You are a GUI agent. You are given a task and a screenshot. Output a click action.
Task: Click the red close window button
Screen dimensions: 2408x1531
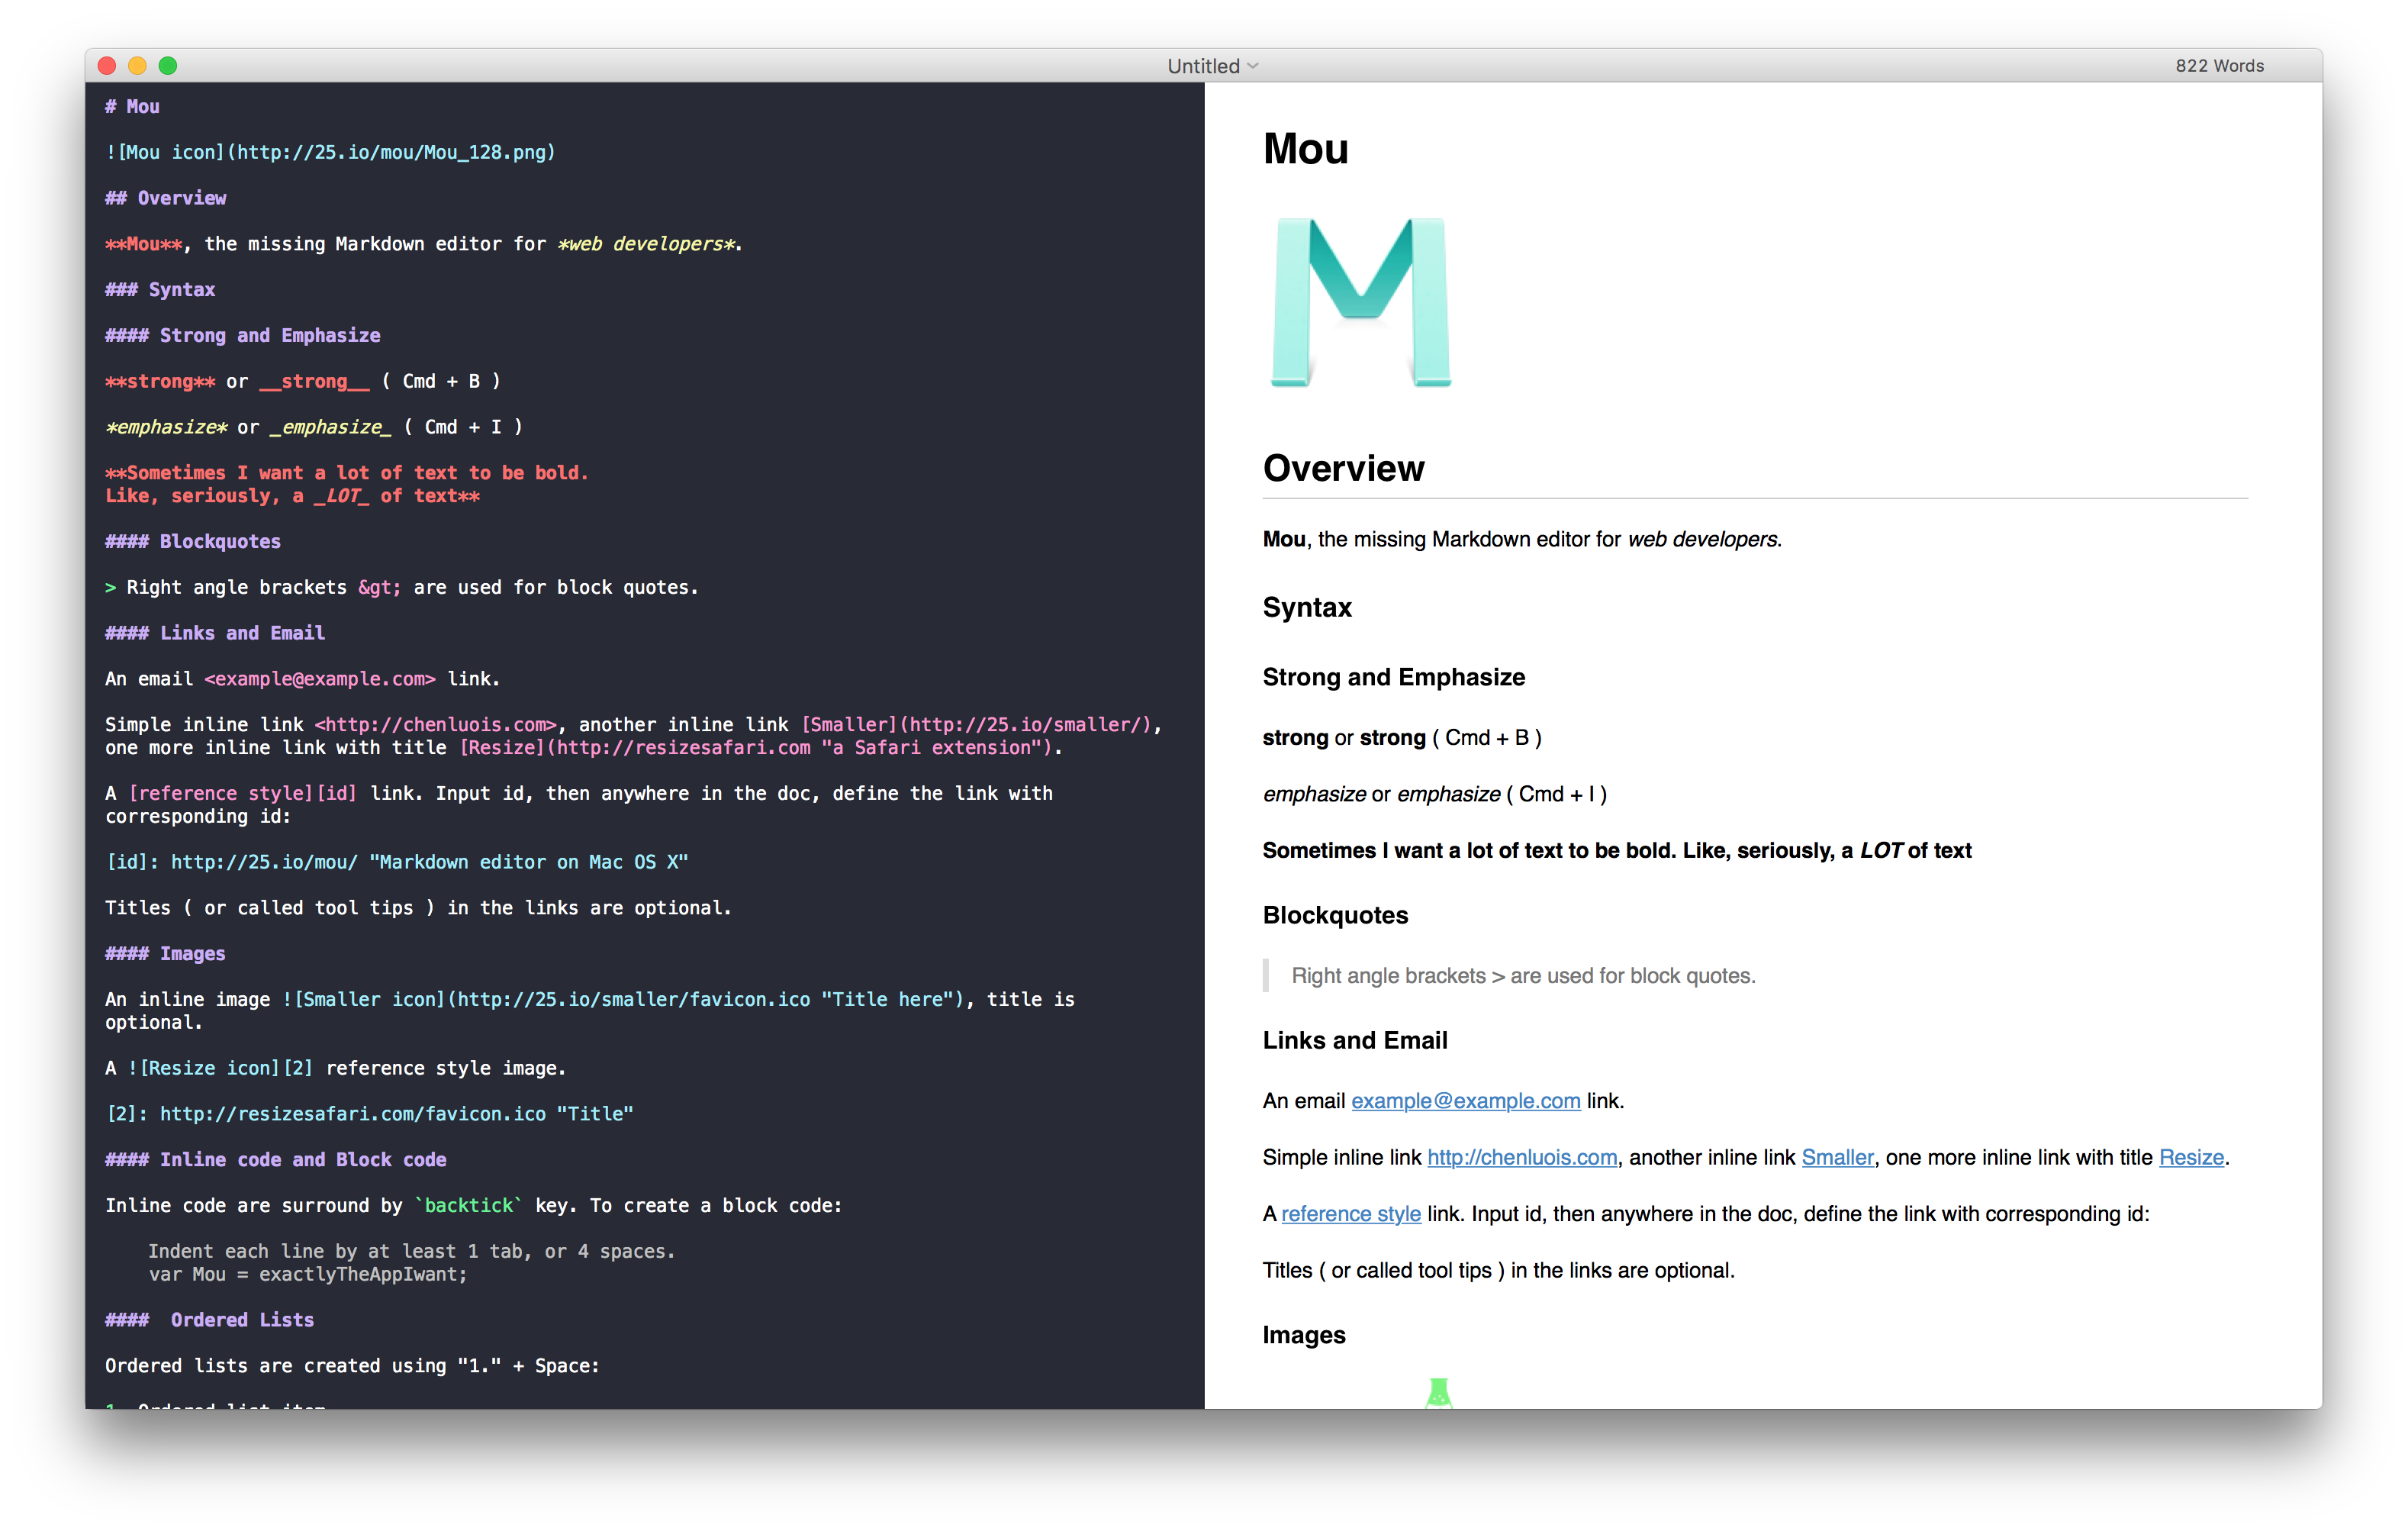click(107, 66)
